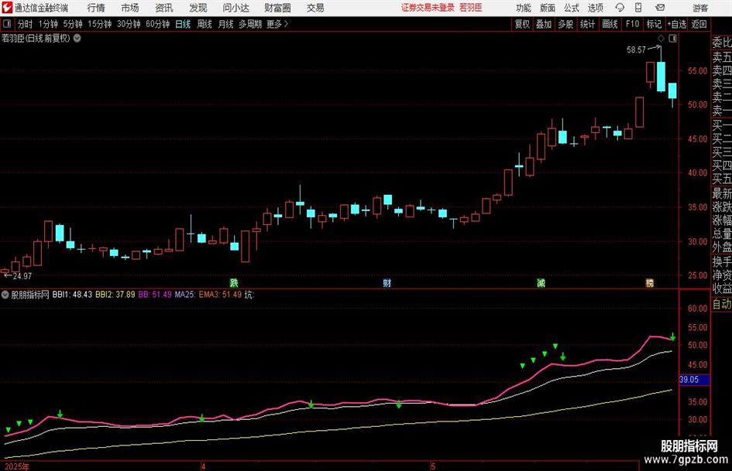Open the 功能 menu
Image resolution: width=732 pixels, height=471 pixels.
(524, 8)
